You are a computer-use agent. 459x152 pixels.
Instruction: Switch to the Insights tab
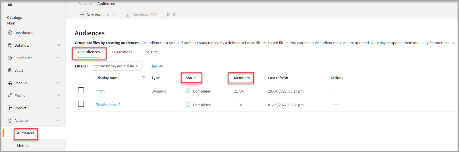tap(151, 52)
